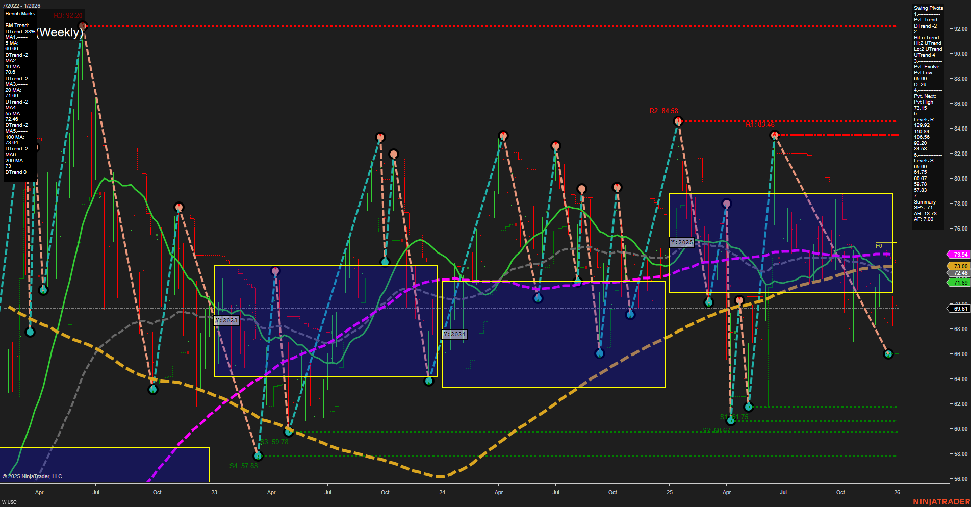
Task: Click the teal pivot dot near S4 57.83 low
Action: (x=258, y=457)
